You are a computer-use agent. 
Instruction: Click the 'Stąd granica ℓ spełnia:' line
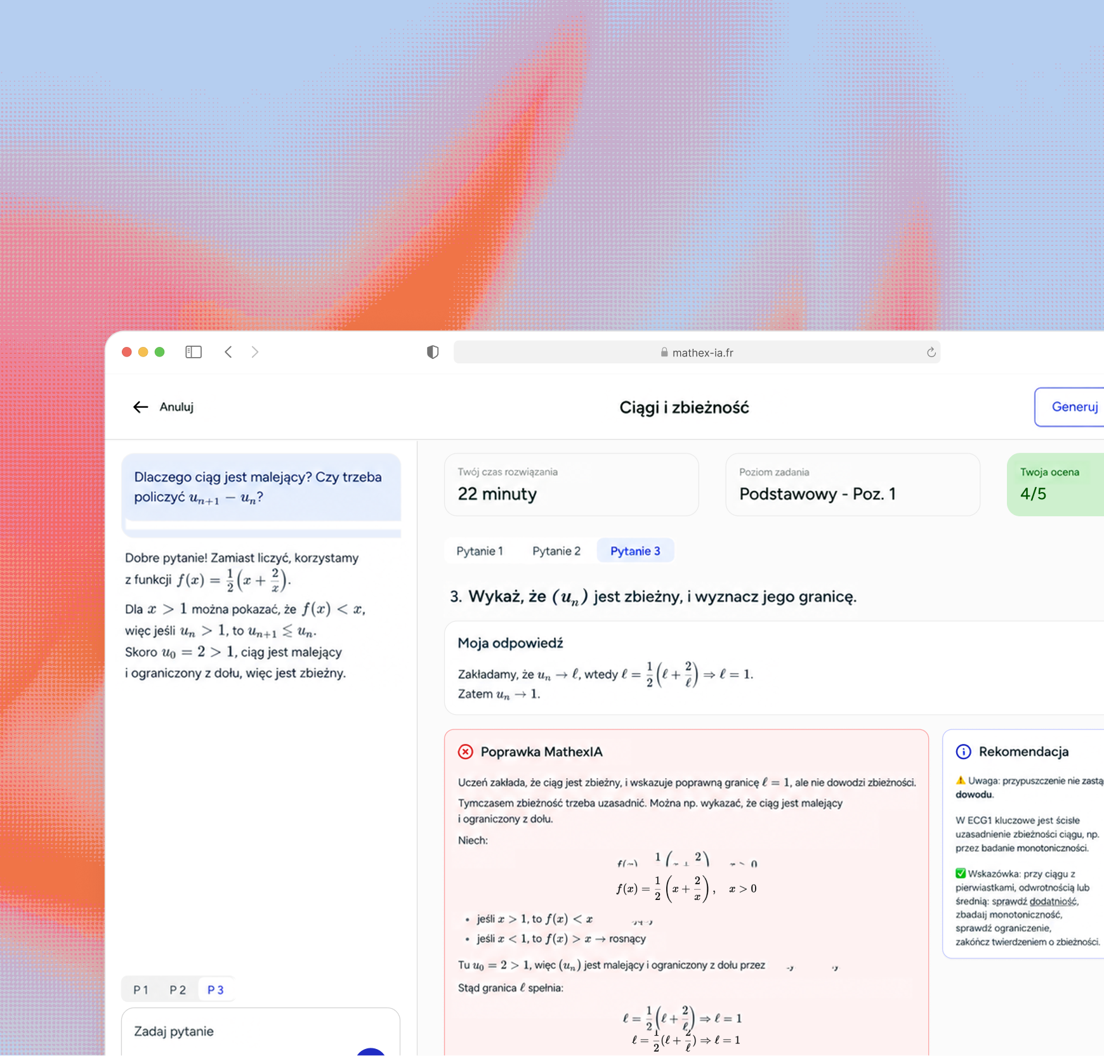(x=511, y=988)
